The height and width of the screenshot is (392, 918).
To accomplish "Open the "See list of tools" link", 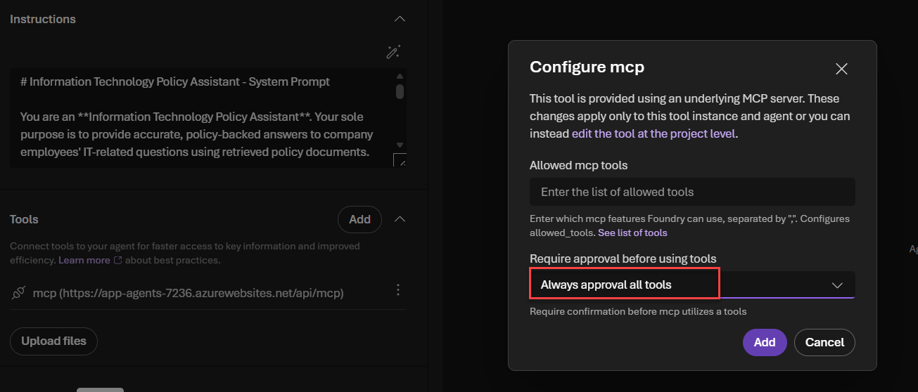I will tap(632, 233).
